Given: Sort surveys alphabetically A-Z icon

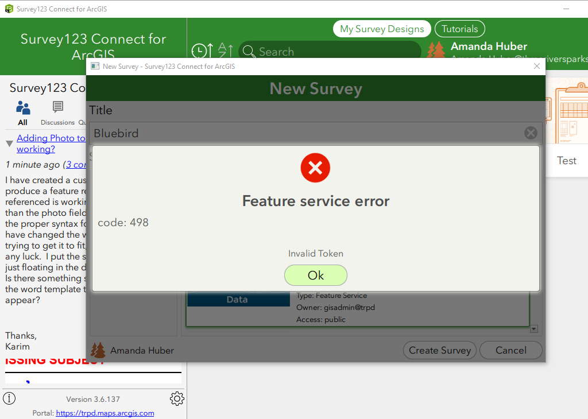Looking at the screenshot, I should click(x=225, y=50).
